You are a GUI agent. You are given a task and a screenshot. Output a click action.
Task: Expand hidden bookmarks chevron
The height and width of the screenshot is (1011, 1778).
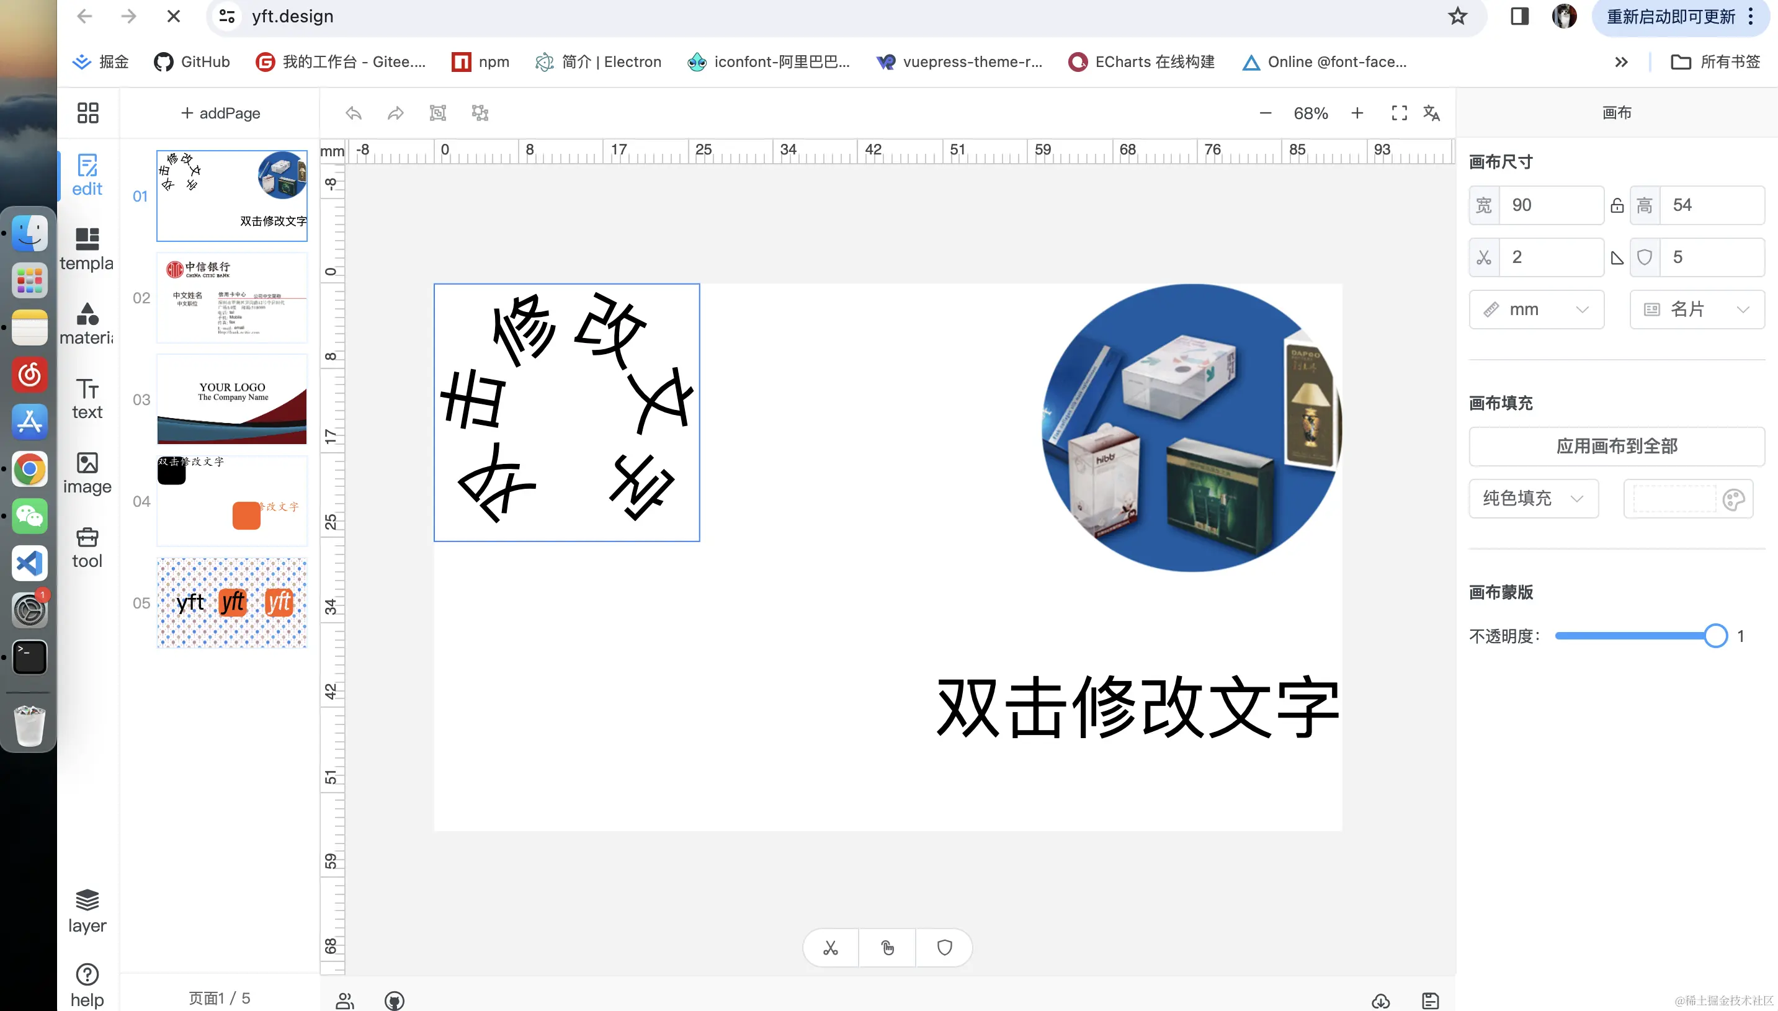[x=1621, y=62]
